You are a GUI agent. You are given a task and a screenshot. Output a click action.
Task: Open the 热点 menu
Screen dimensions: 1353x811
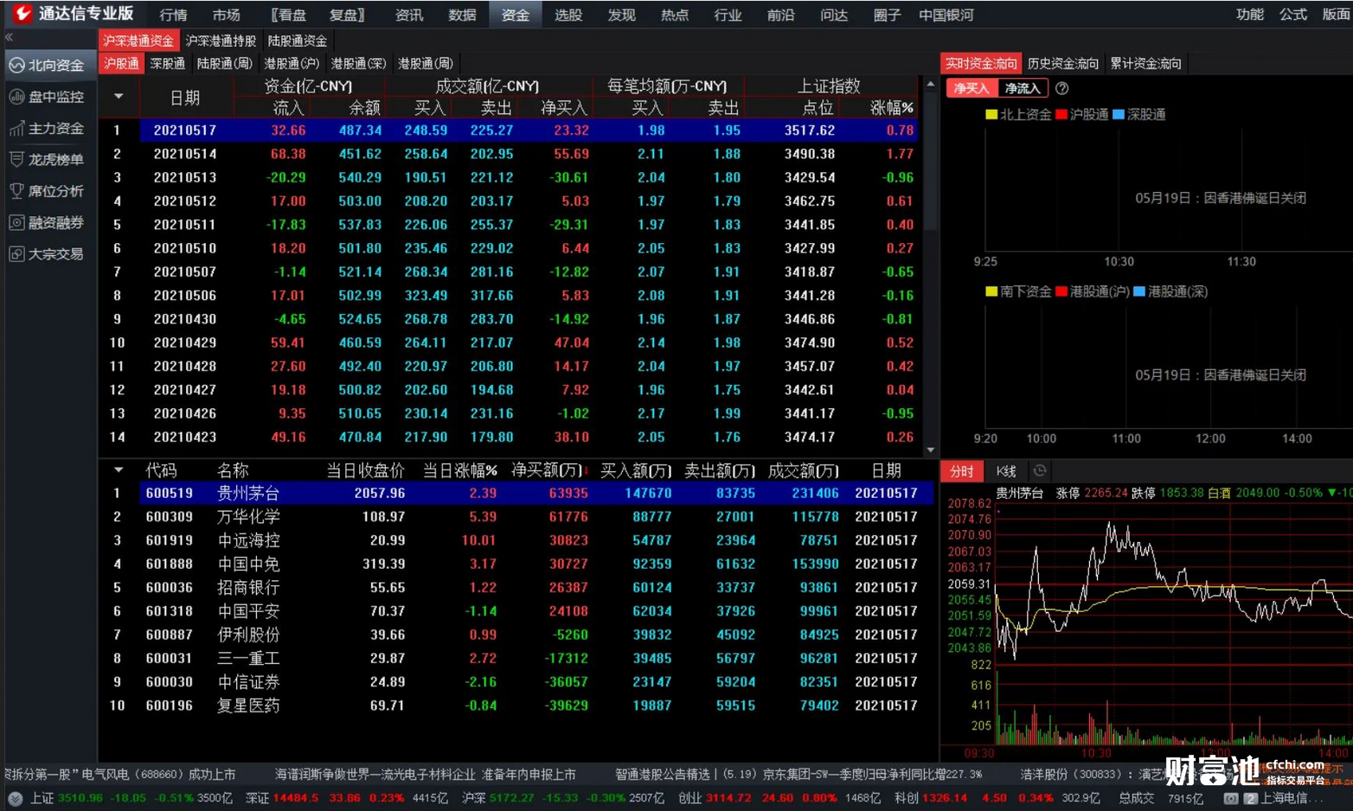tap(675, 15)
